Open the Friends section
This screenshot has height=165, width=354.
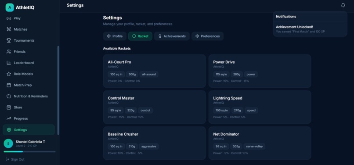pyautogui.click(x=29, y=52)
